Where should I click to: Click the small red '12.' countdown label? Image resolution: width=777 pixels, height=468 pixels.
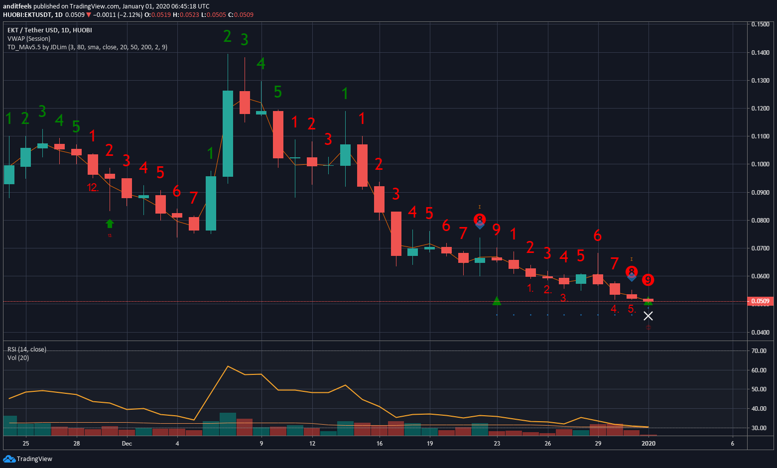point(93,188)
